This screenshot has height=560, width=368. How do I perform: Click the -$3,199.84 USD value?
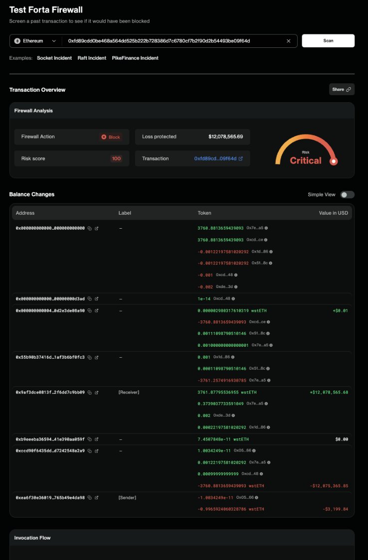click(335, 509)
